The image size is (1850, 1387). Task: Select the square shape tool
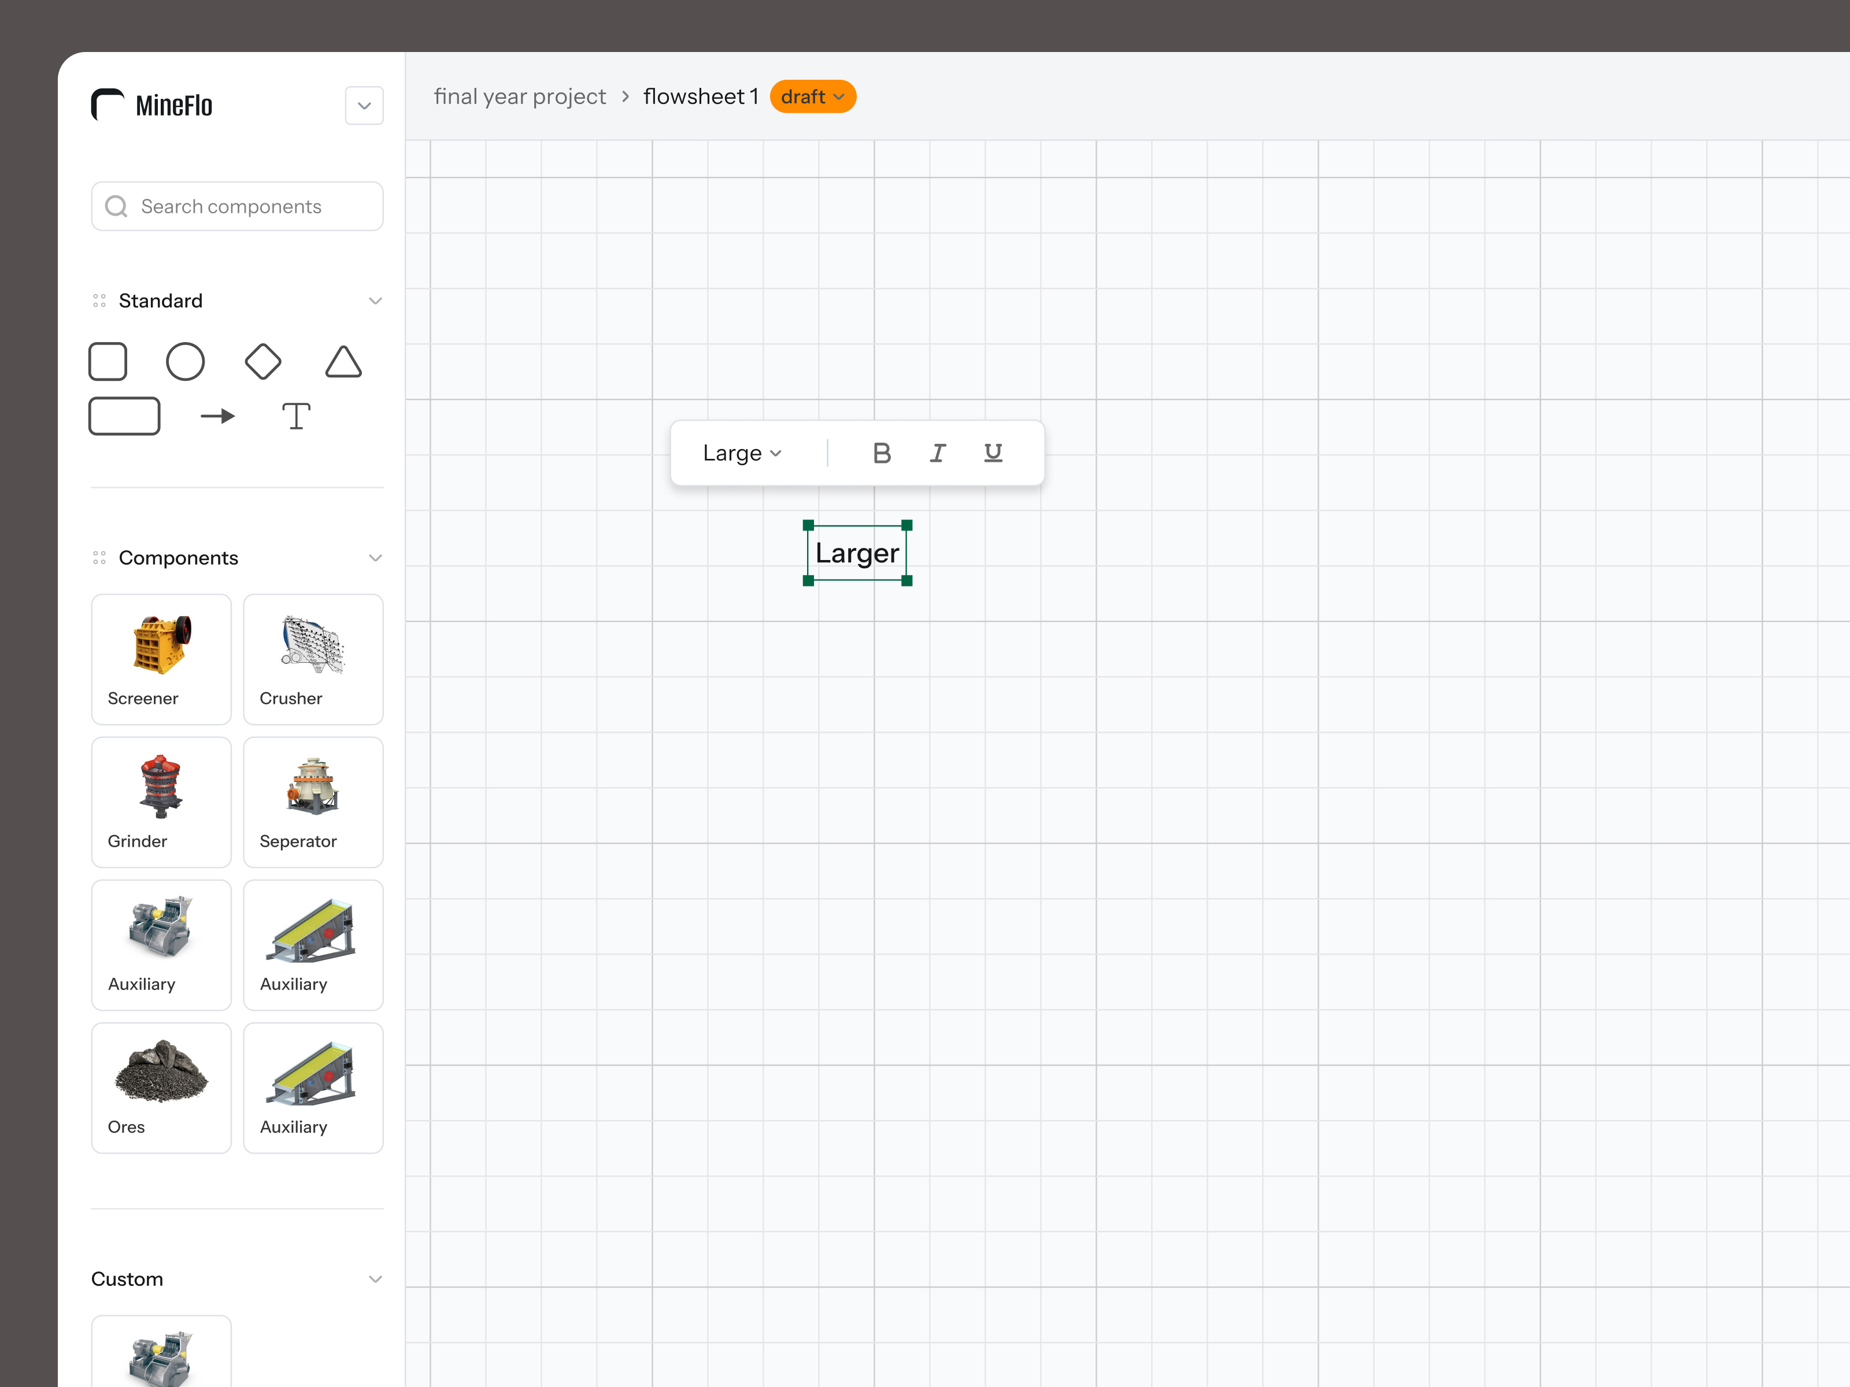click(x=108, y=362)
